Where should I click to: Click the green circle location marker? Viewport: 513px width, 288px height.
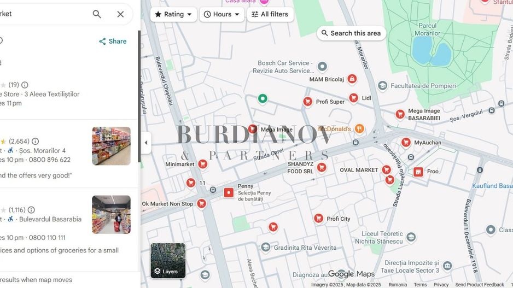point(263,98)
